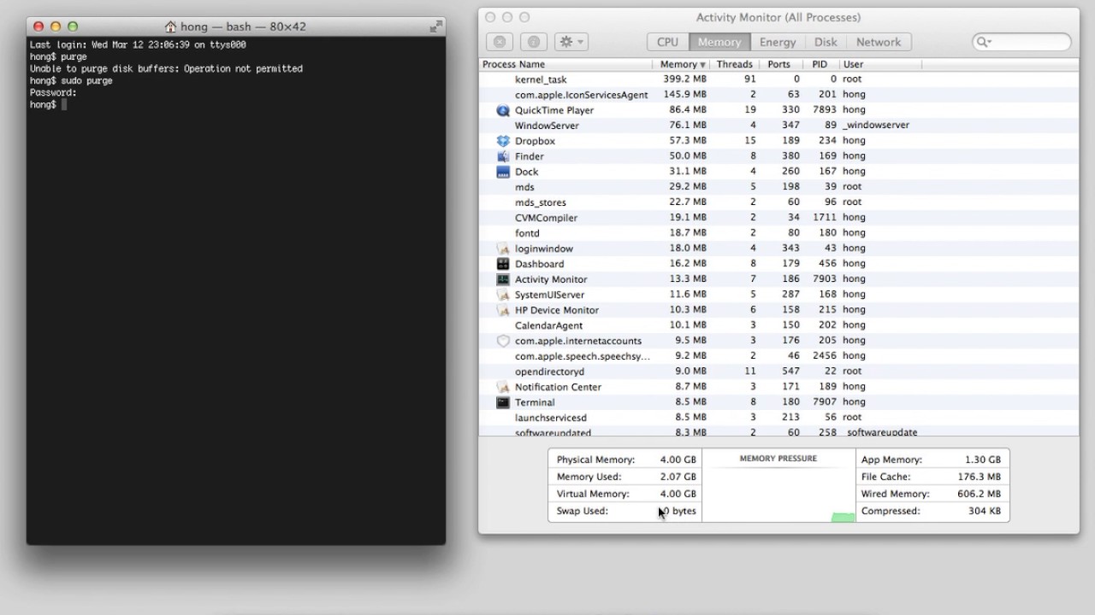The image size is (1095, 615).
Task: Select the fontd process row
Action: coord(778,233)
